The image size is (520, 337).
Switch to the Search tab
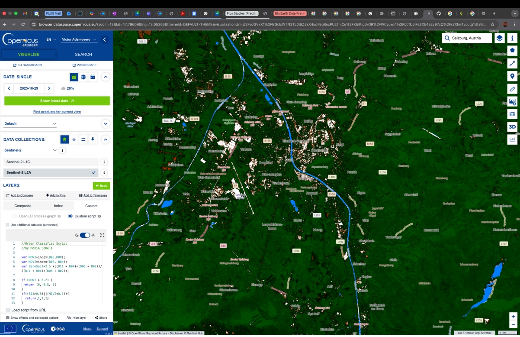(x=83, y=55)
